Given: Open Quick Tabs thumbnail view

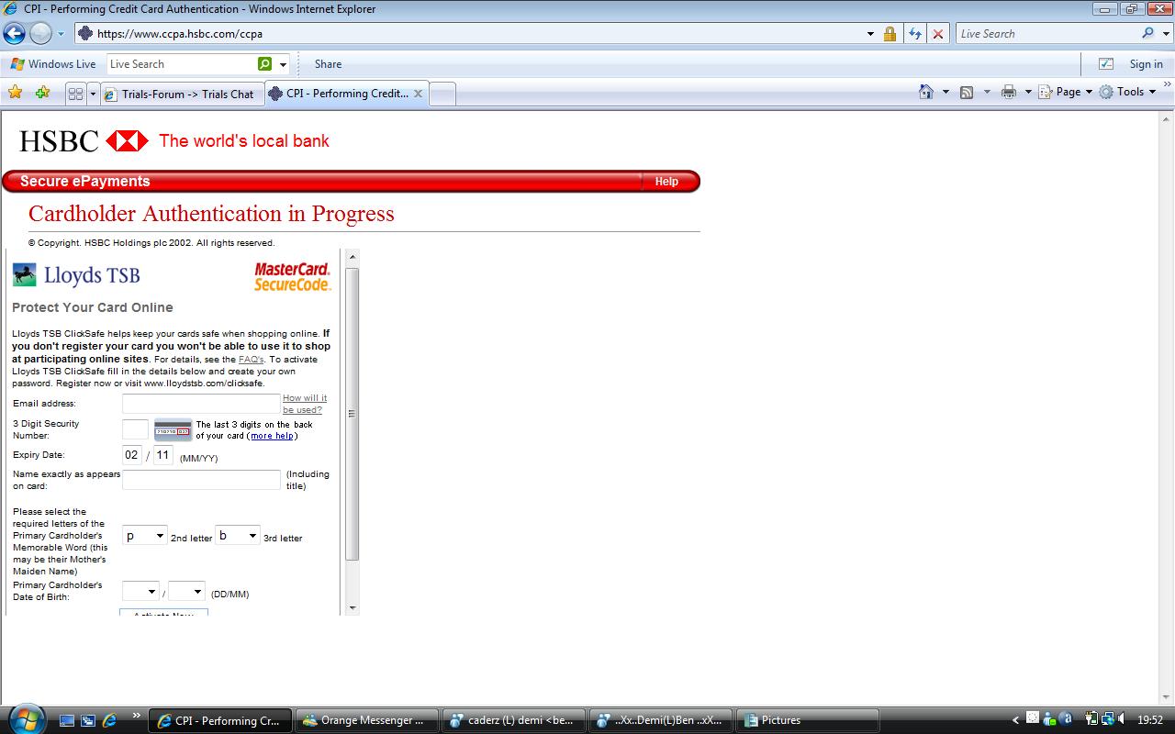Looking at the screenshot, I should 75,94.
